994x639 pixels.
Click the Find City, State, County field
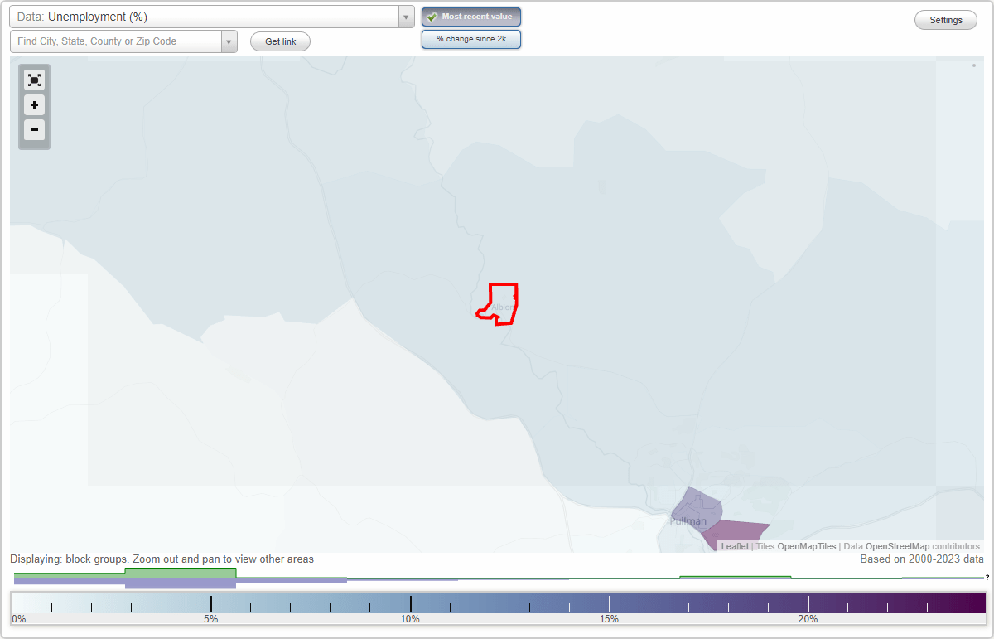tap(116, 41)
